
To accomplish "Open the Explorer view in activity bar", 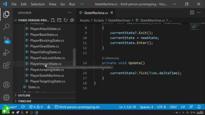I will click(6, 14).
